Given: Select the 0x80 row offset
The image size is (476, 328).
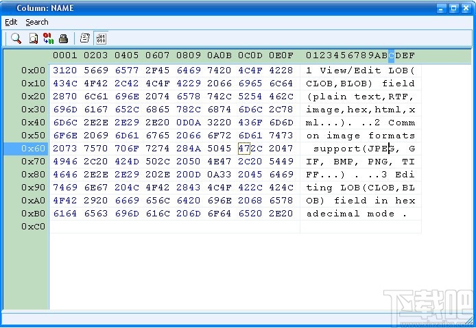Looking at the screenshot, I should point(33,175).
